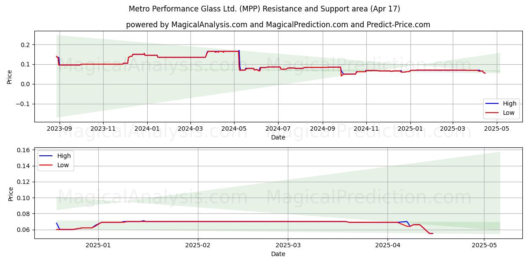
Task: Click '2025-01' tick under the upper chart
Action: coord(410,128)
